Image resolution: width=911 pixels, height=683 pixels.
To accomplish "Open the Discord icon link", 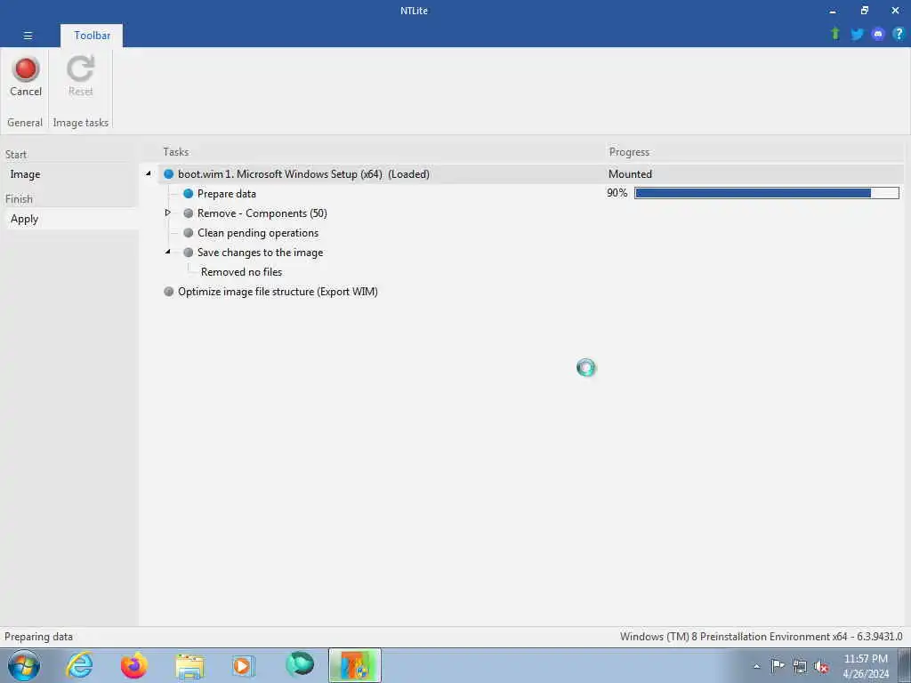I will coord(878,34).
